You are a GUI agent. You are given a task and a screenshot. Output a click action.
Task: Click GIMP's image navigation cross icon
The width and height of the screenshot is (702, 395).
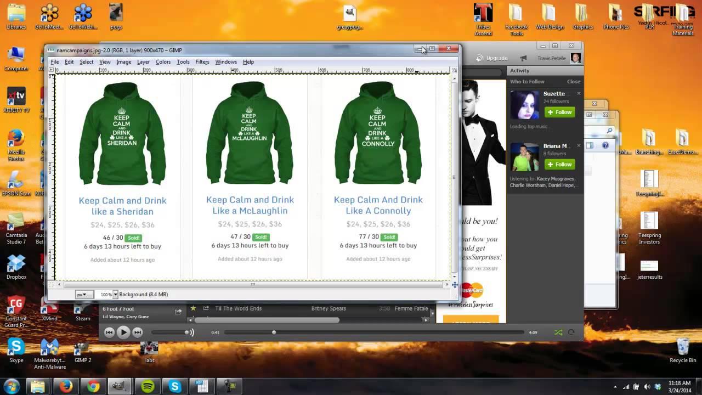click(455, 285)
